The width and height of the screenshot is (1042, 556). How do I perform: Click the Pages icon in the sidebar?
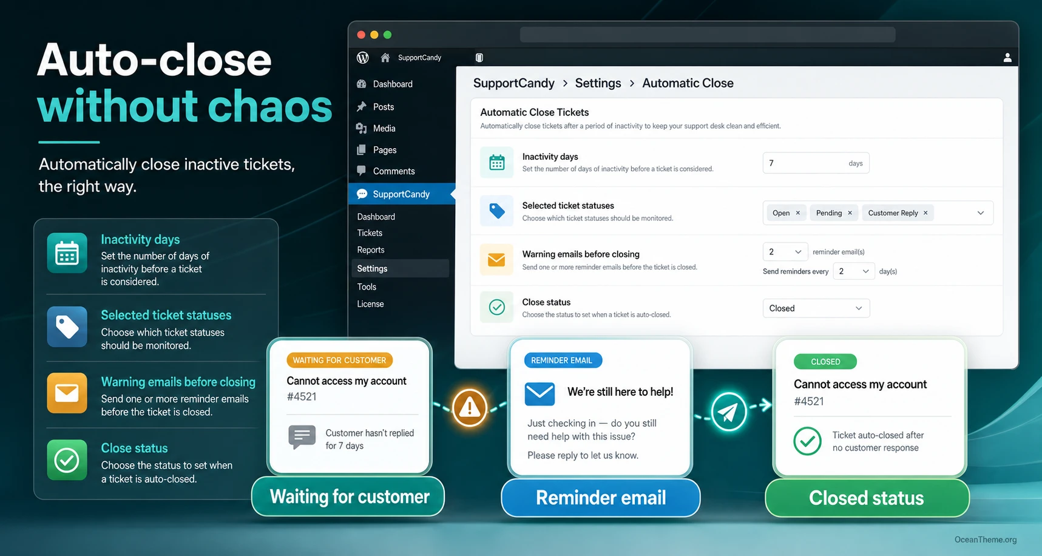coord(362,149)
